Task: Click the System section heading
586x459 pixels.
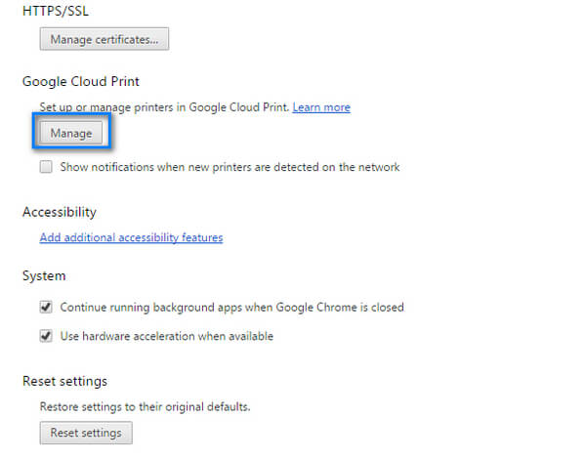Action: (44, 276)
